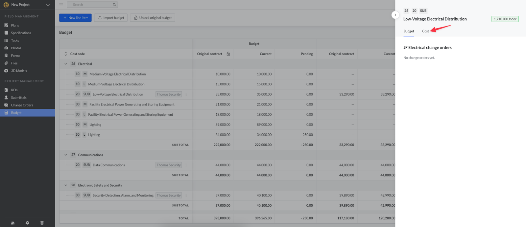Image resolution: width=526 pixels, height=227 pixels.
Task: Open Photos from the sidebar
Action: click(x=16, y=48)
